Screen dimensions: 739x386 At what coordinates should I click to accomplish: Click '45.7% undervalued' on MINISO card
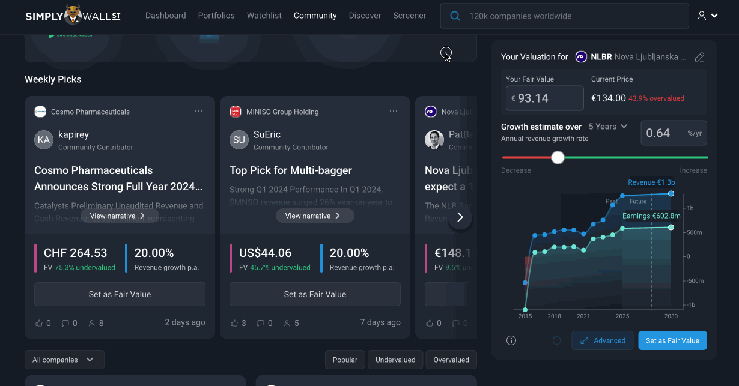pos(280,268)
